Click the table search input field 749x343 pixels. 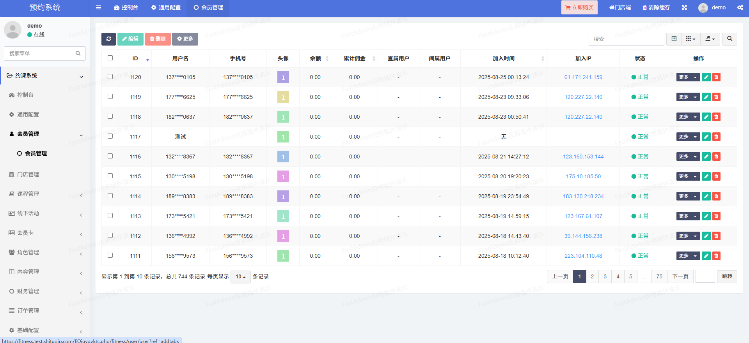pyautogui.click(x=626, y=39)
